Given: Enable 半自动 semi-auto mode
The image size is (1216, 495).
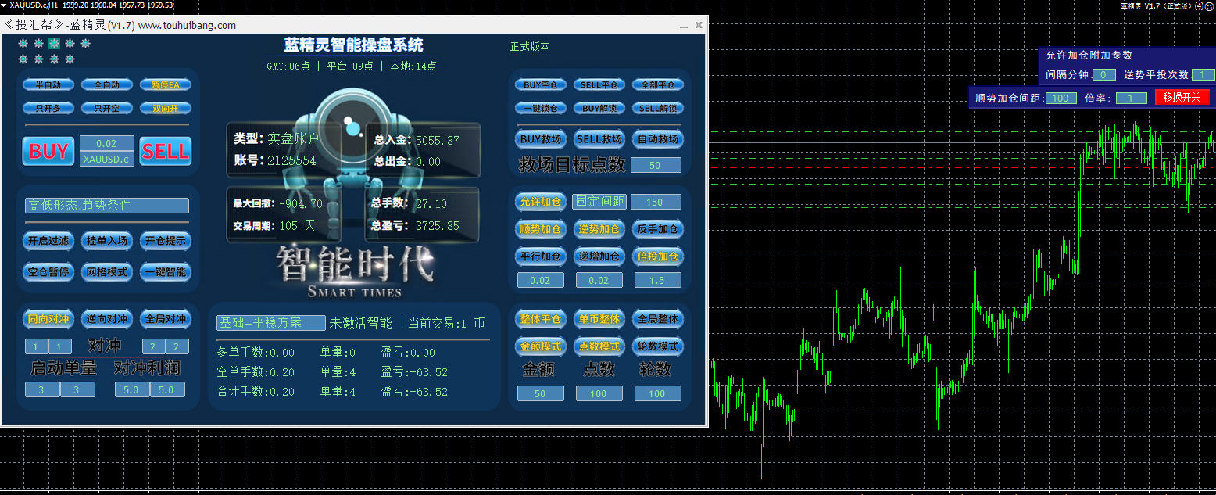Looking at the screenshot, I should (48, 84).
